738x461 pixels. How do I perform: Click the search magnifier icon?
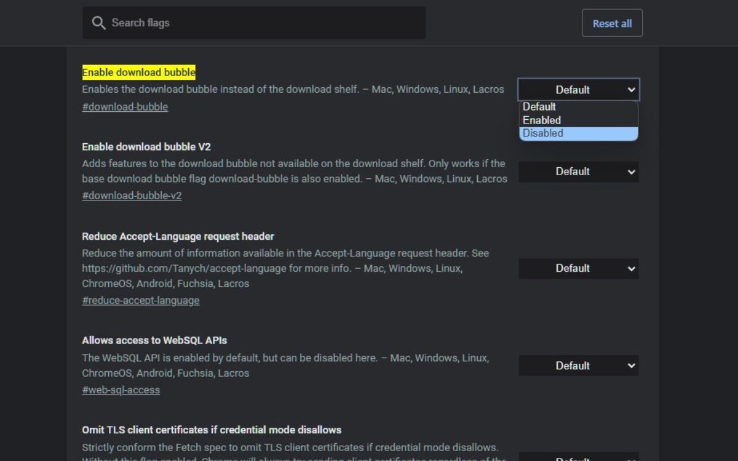[x=98, y=22]
